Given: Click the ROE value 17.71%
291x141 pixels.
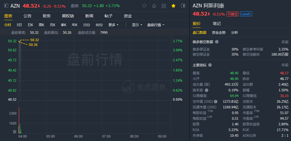Looking at the screenshot, I should click(283, 130).
